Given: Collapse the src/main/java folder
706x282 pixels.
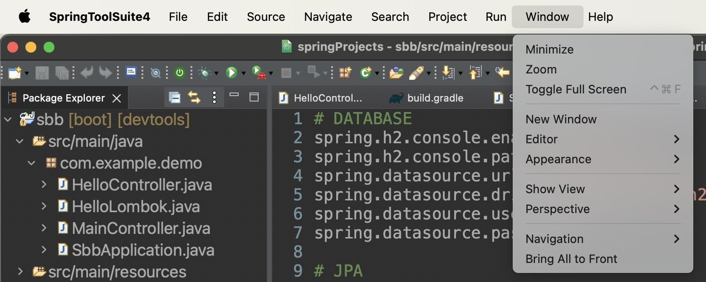Looking at the screenshot, I should point(20,141).
